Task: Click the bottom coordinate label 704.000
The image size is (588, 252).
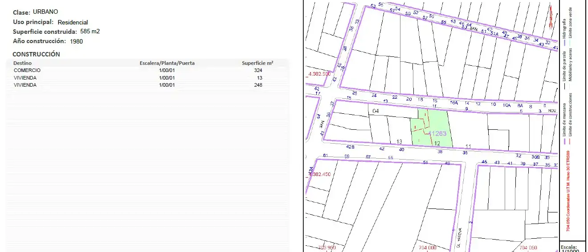Action: (427, 248)
